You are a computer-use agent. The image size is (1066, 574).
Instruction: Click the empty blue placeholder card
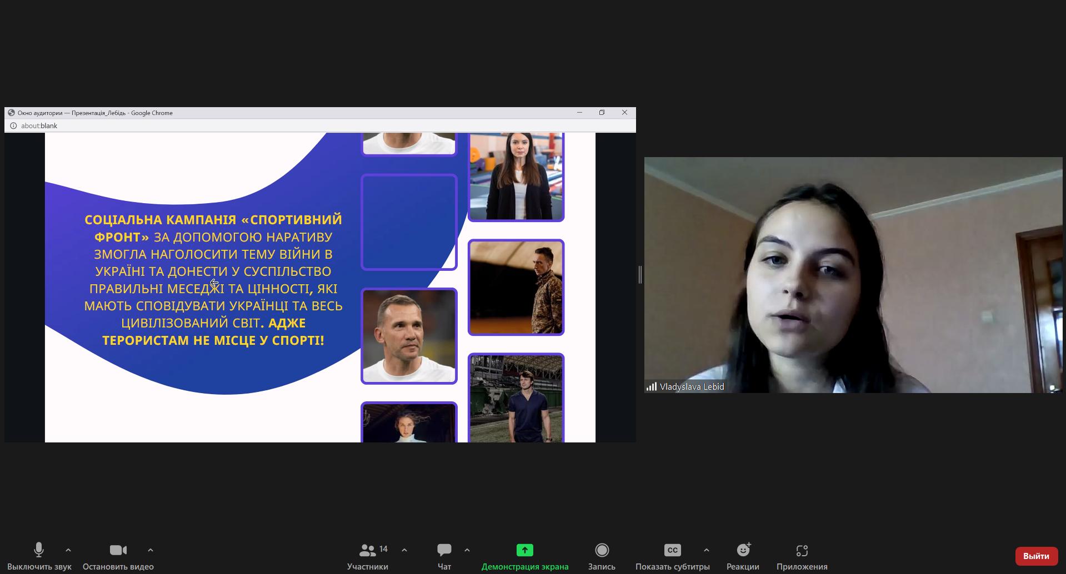(x=409, y=222)
